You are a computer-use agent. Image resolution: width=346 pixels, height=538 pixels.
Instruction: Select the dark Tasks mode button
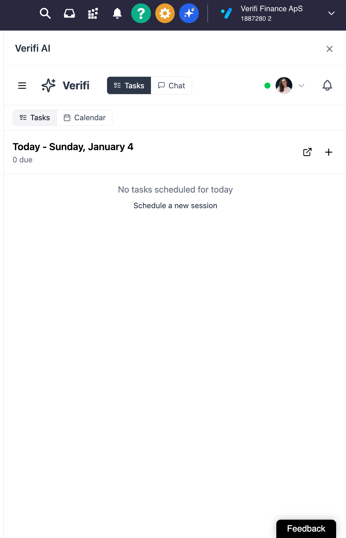[129, 86]
